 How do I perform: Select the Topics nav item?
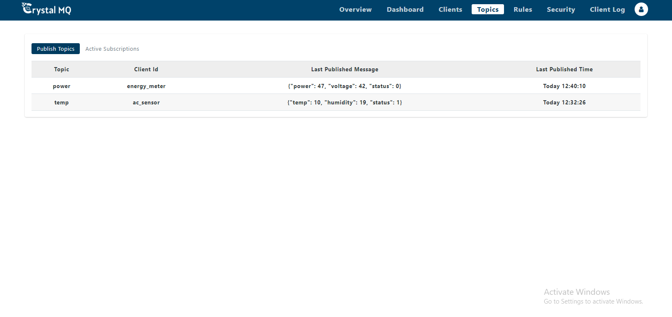pyautogui.click(x=488, y=9)
